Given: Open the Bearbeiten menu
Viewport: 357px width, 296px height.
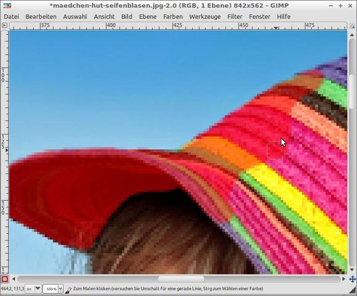Looking at the screenshot, I should click(x=41, y=17).
